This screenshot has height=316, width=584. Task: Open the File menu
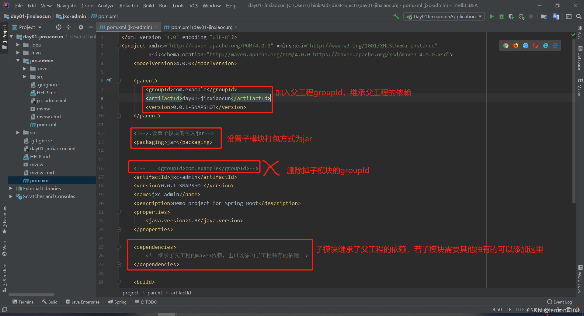tap(19, 5)
